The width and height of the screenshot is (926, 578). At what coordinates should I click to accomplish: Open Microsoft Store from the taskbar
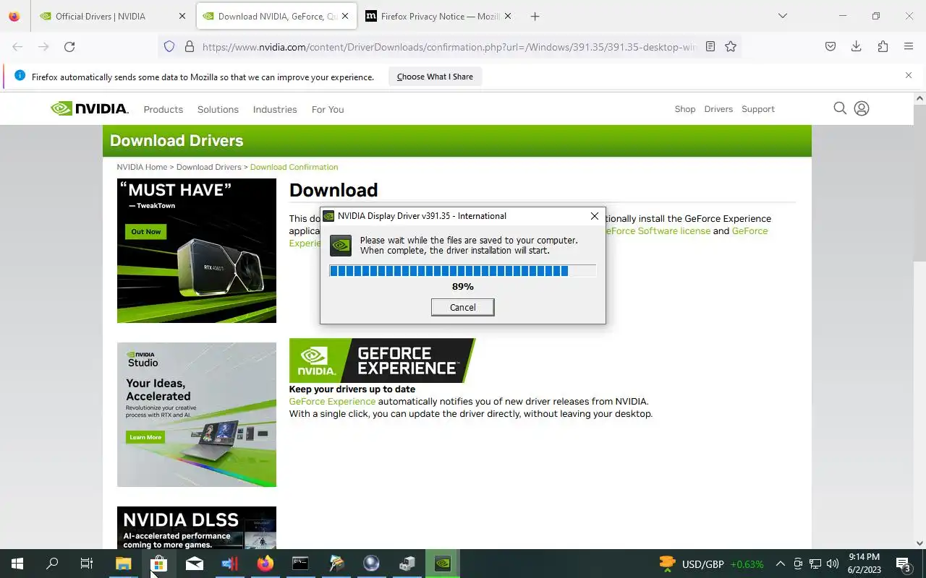coord(158,564)
